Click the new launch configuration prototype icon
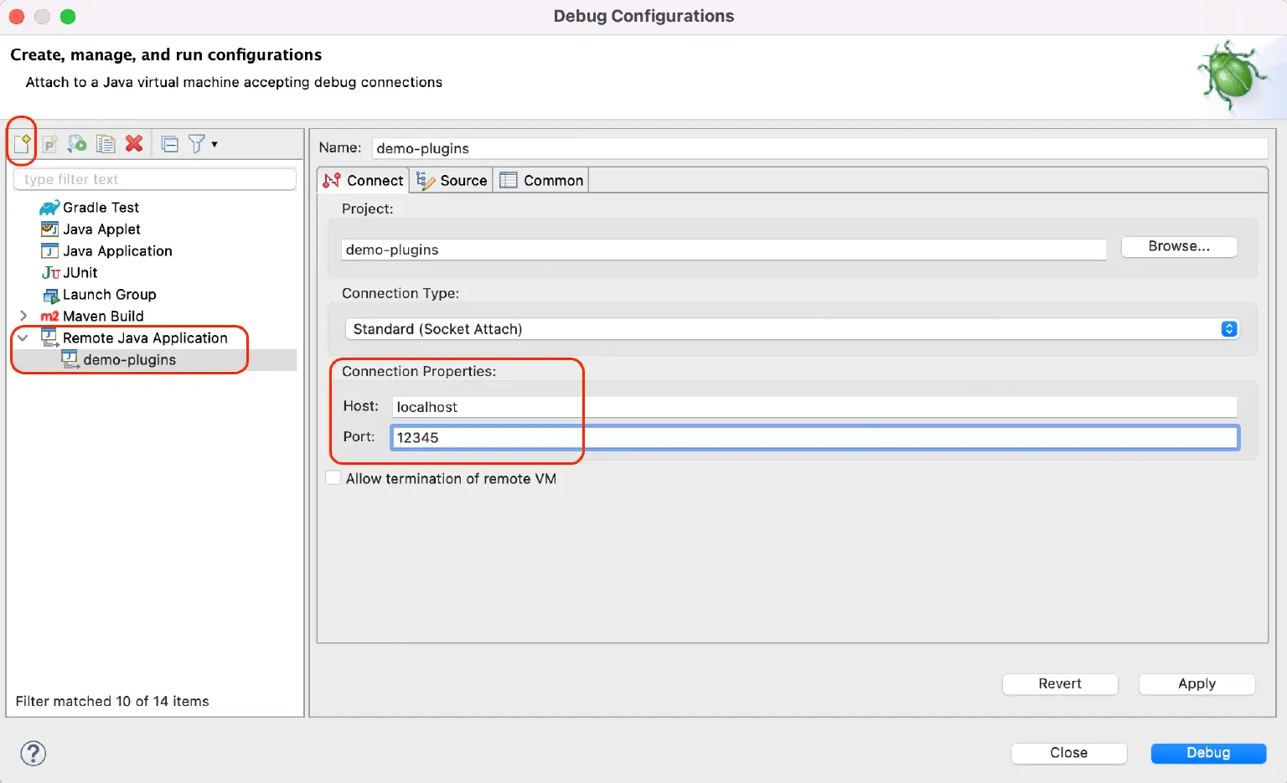The image size is (1287, 783). tap(49, 143)
